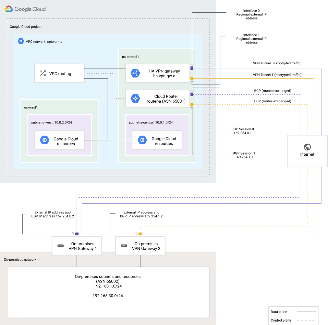The width and height of the screenshot is (328, 325).
Task: Click the VPC network network-a hexagon icon
Action: tap(21, 41)
